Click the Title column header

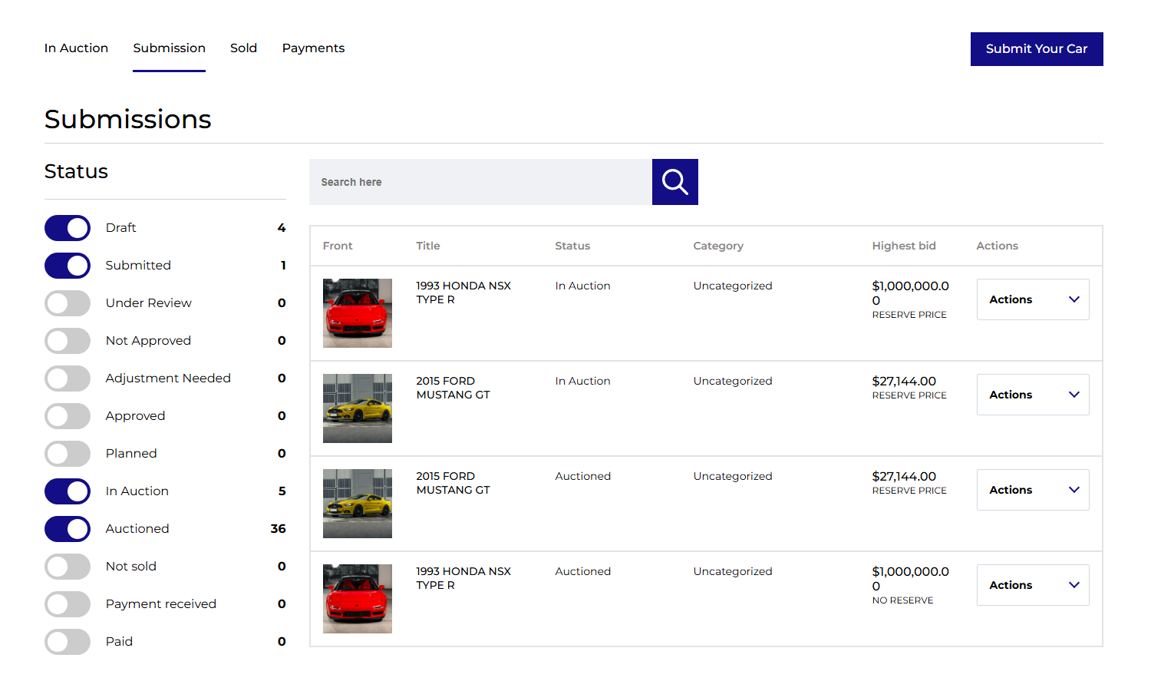pos(428,246)
